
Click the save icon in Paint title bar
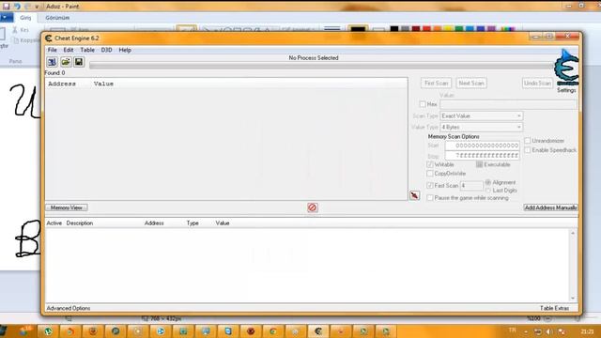7,7
